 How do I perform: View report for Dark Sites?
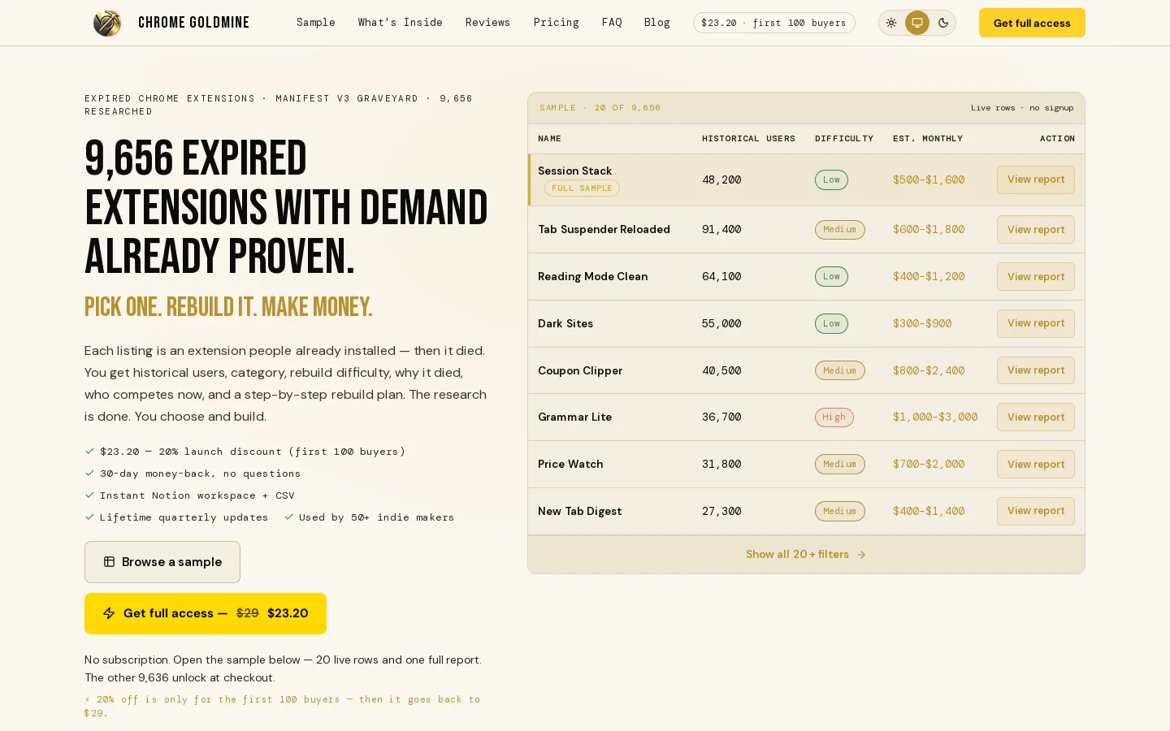pos(1036,323)
